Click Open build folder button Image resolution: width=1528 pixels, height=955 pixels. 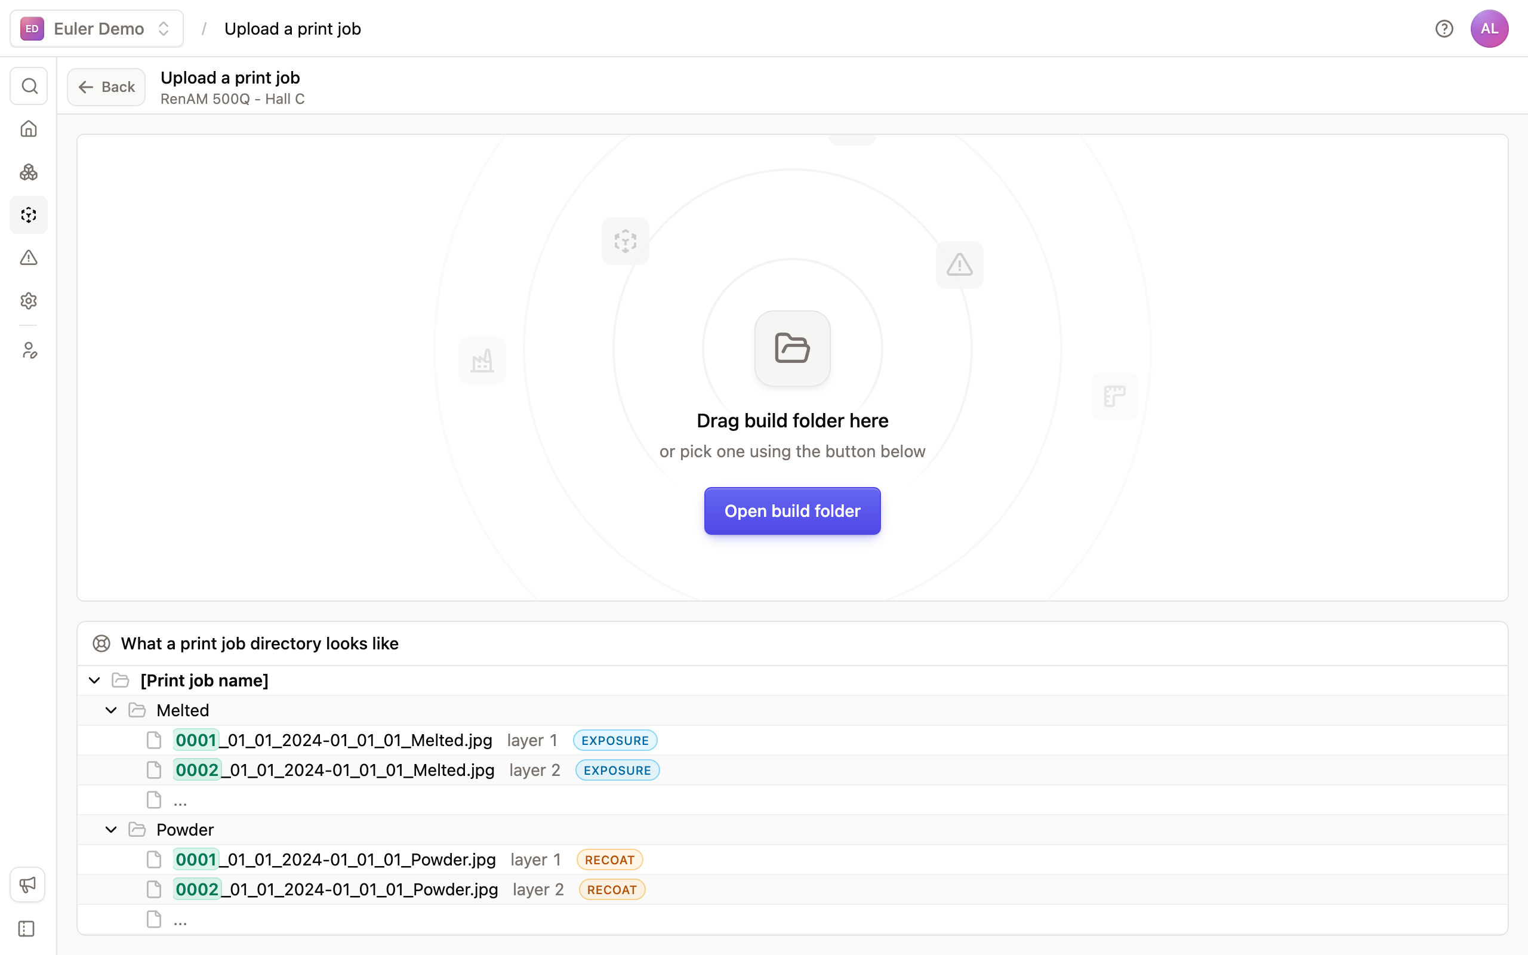click(793, 511)
